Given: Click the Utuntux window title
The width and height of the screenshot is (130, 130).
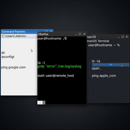Looking at the screenshot, I should [x=43, y=34].
